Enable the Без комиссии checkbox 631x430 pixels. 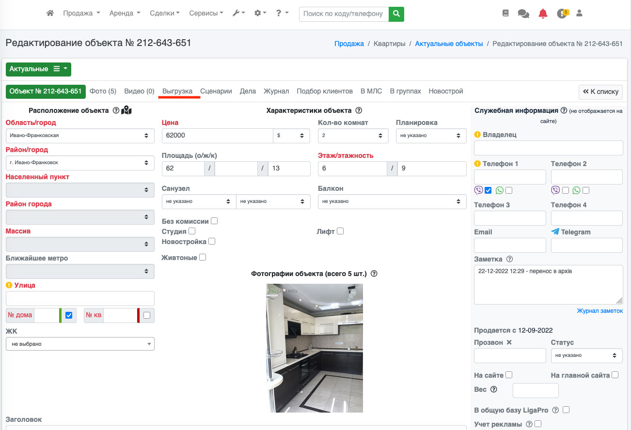pos(214,221)
